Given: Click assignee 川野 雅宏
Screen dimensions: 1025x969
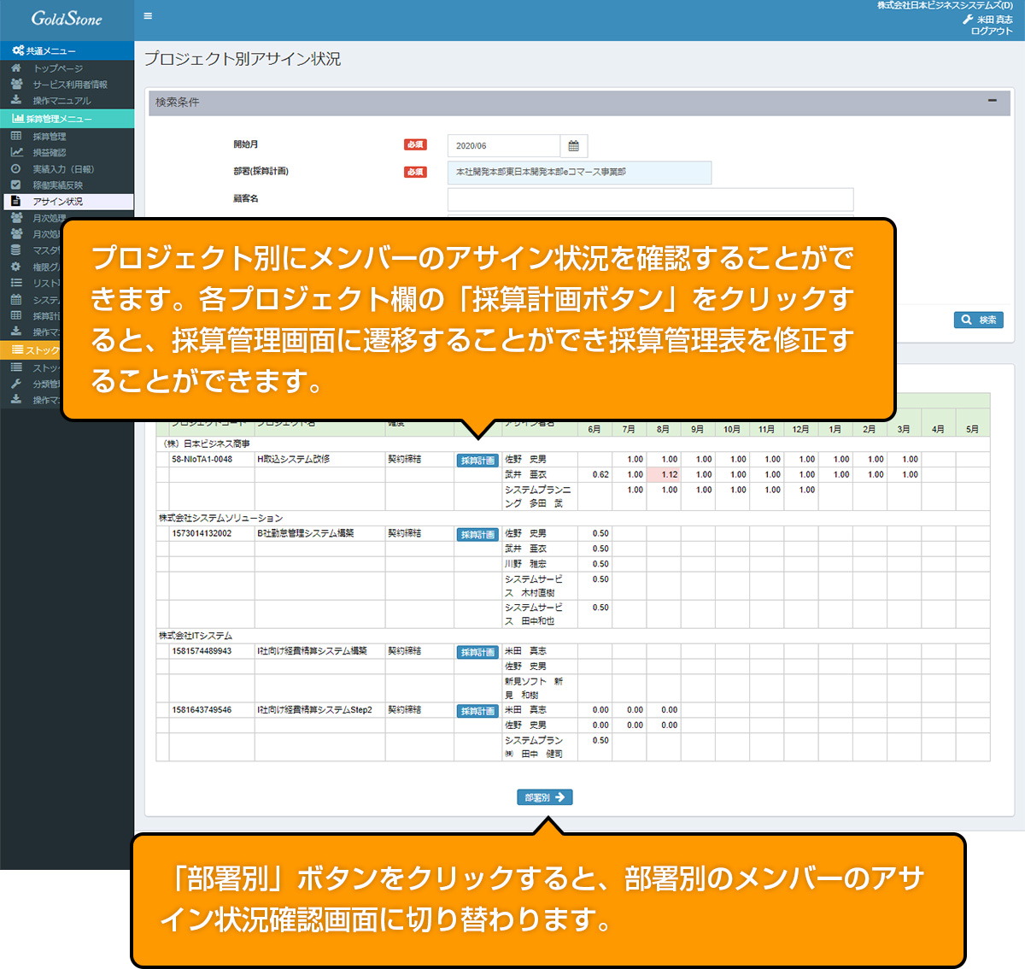Looking at the screenshot, I should point(525,565).
